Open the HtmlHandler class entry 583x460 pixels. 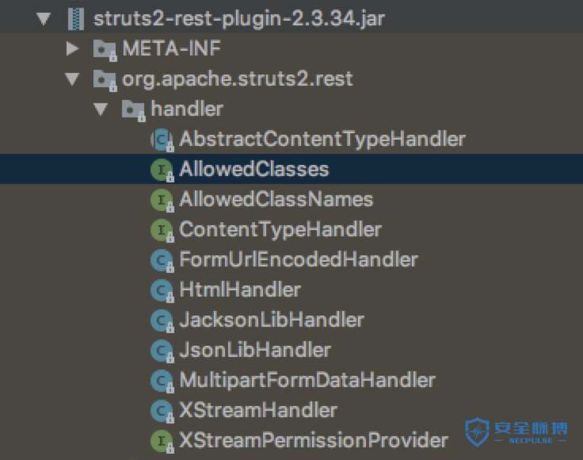240,289
